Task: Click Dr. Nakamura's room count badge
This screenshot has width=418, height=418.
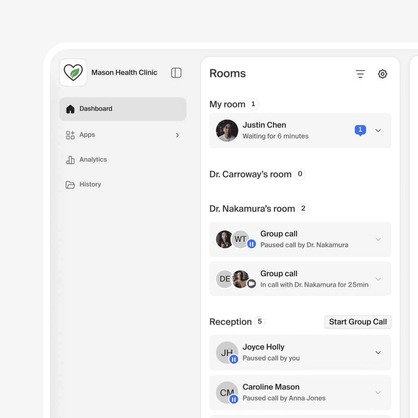Action: (x=303, y=209)
